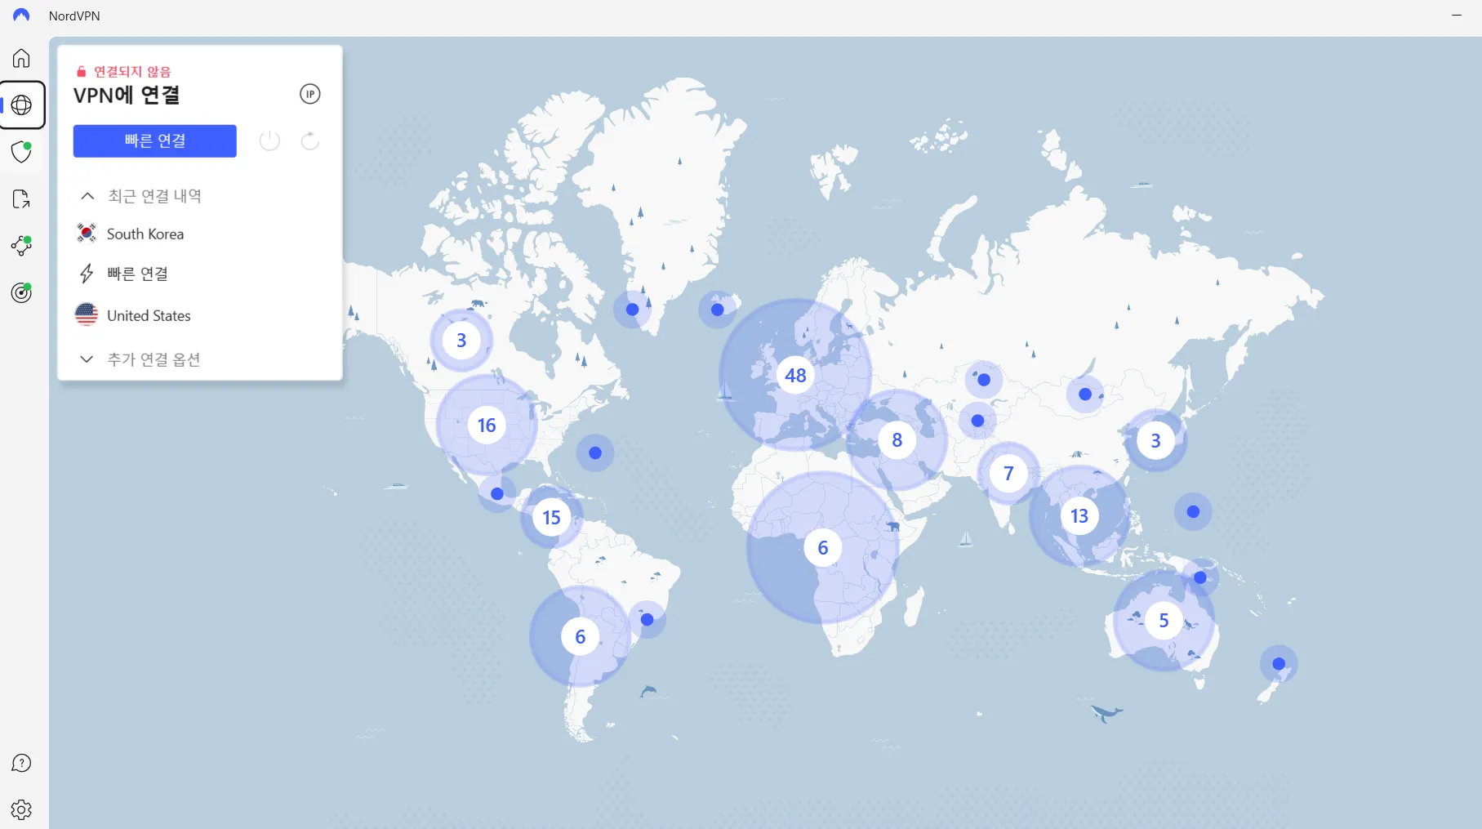Click the Iceland server dot
Screen dimensions: 1482x829
718,310
